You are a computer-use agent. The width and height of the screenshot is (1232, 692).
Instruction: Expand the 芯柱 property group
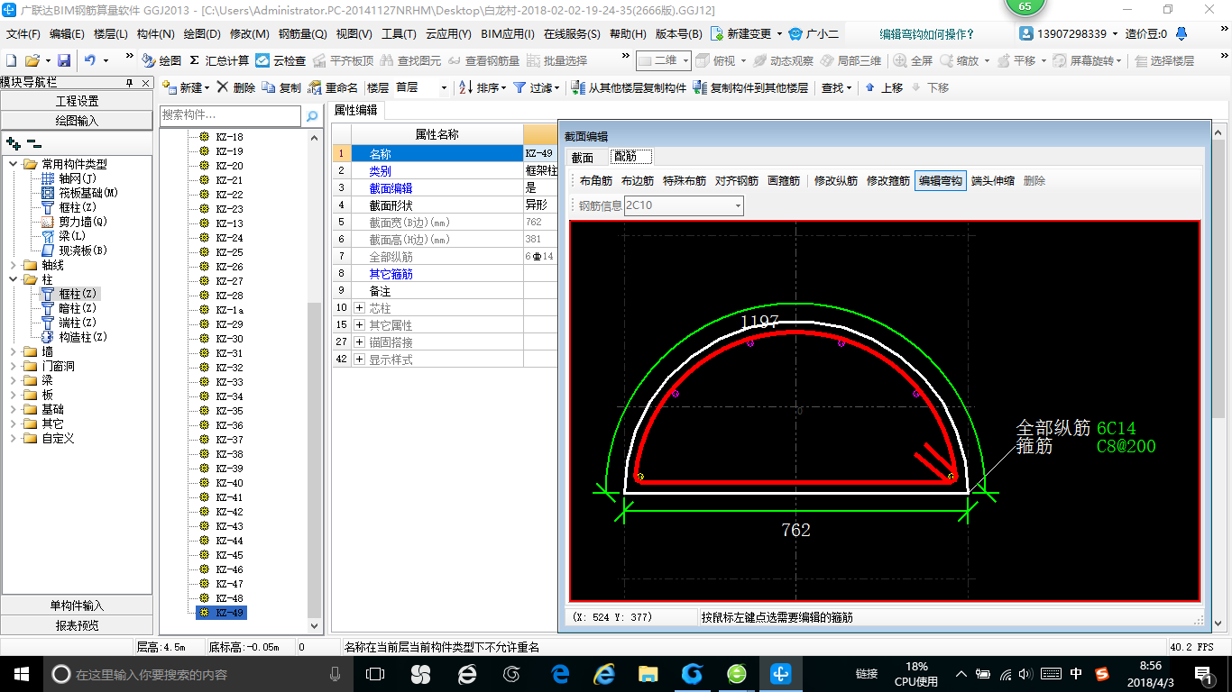360,308
